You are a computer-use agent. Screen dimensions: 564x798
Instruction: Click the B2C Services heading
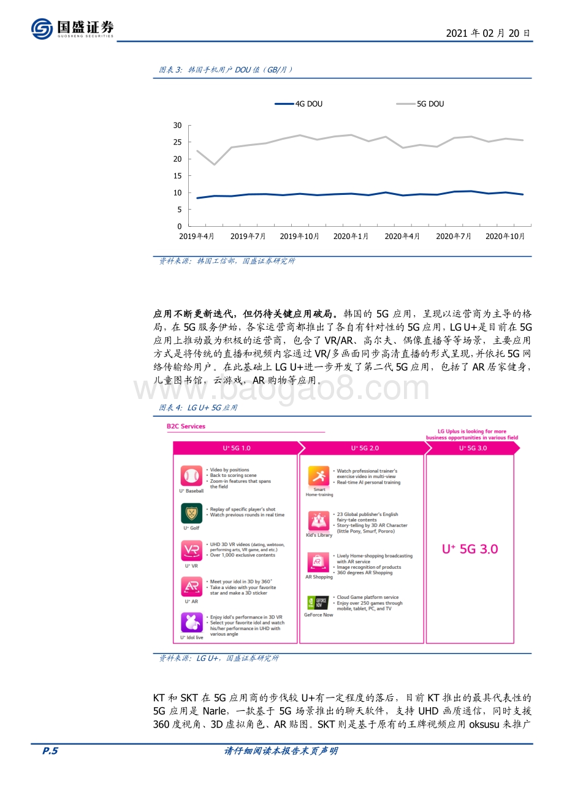186,427
